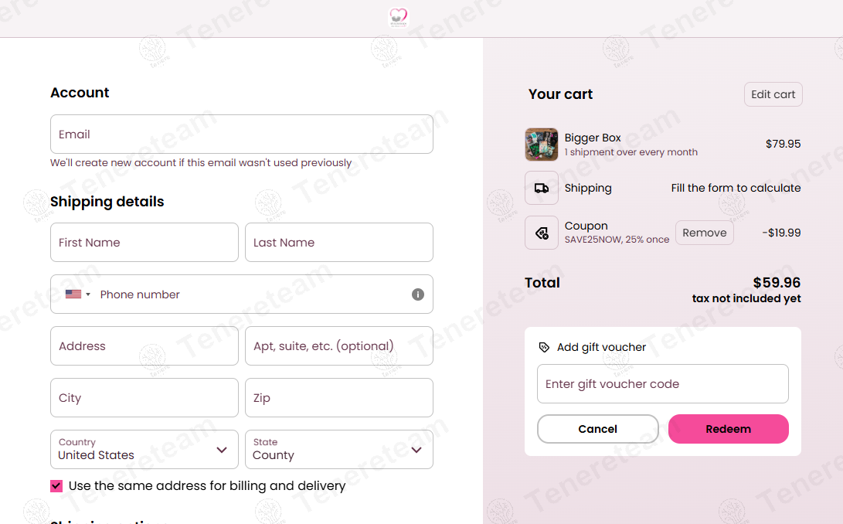This screenshot has height=524, width=843.
Task: Click the pink Redeem button
Action: 729,429
